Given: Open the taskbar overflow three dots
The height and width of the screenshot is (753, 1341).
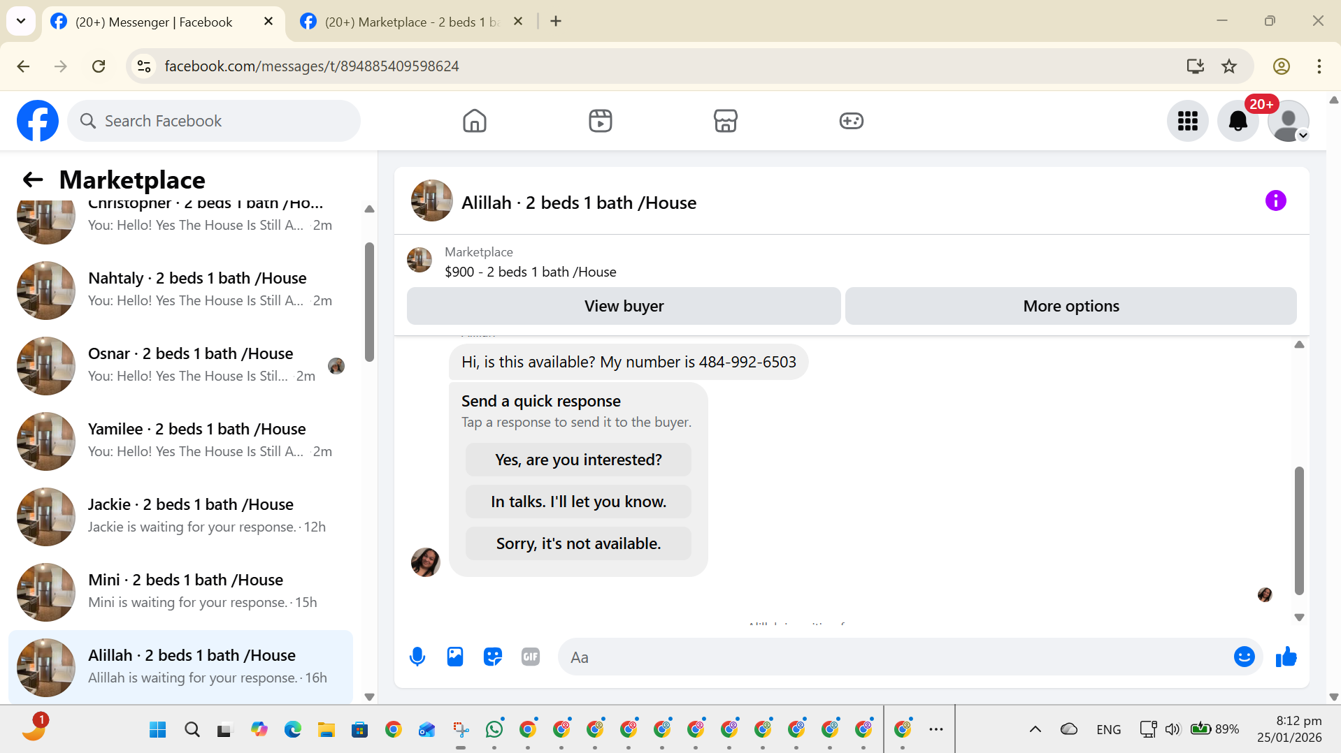Looking at the screenshot, I should [936, 729].
